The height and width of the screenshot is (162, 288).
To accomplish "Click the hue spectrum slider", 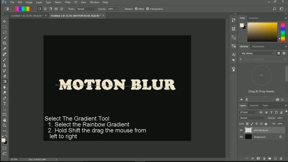I will (x=283, y=32).
